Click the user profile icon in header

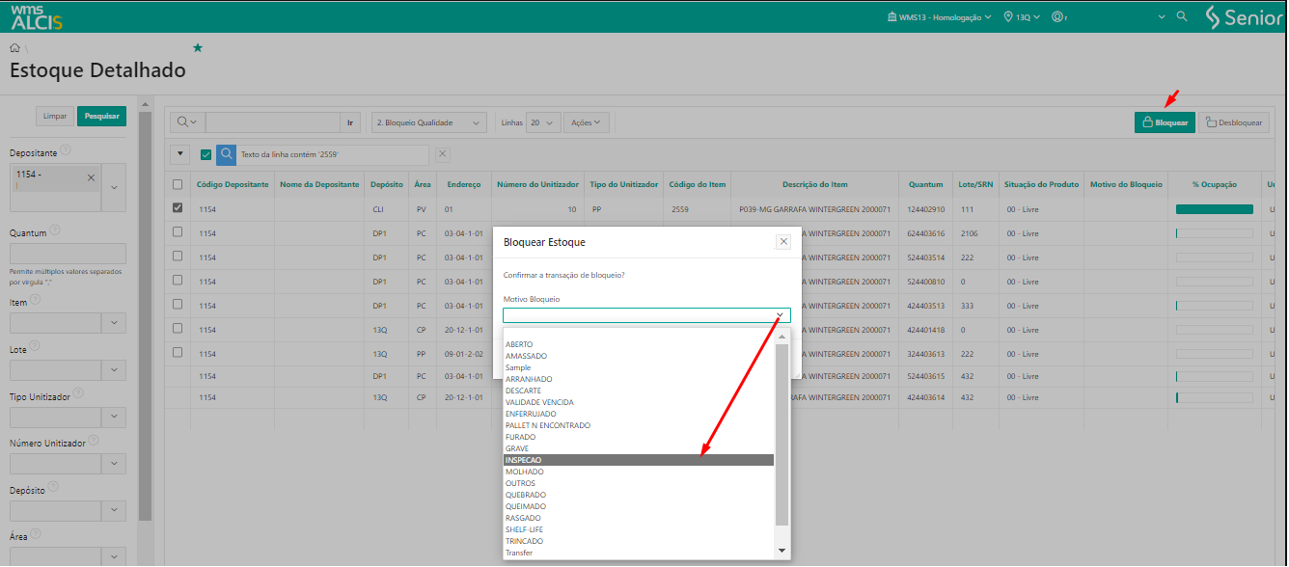pos(1059,17)
